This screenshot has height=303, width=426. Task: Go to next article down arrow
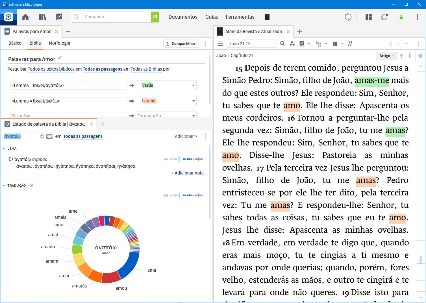click(x=410, y=56)
